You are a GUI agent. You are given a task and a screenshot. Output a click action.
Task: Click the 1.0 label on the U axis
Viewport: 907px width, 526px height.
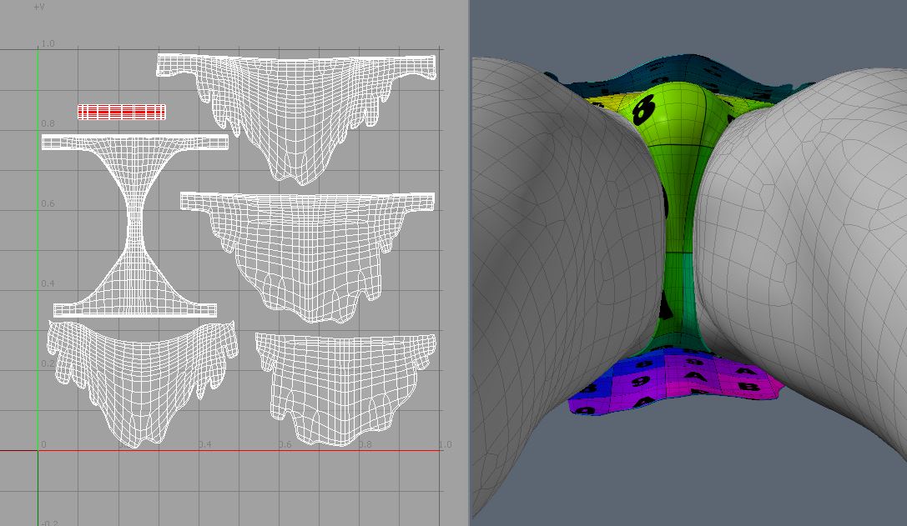coord(445,444)
